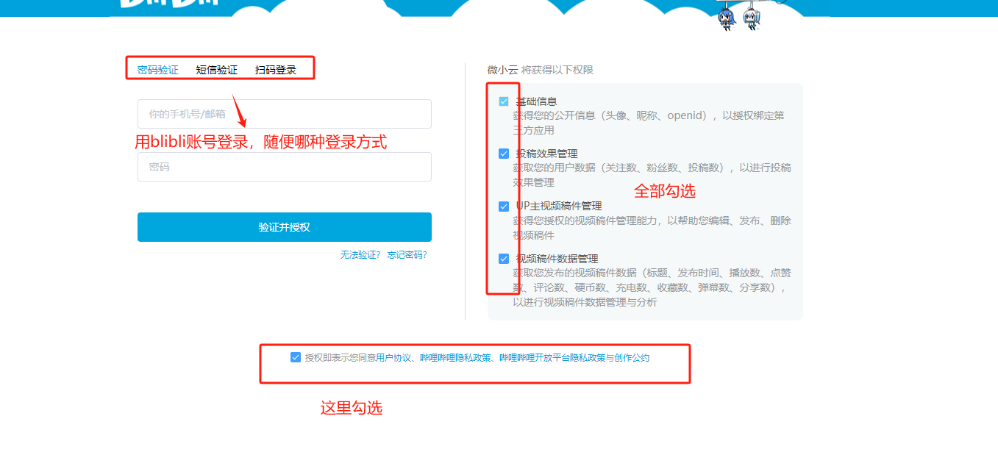The height and width of the screenshot is (466, 998).
Task: Click the 获得您授权的视频稿件管理能力 description text
Action: coord(652,228)
